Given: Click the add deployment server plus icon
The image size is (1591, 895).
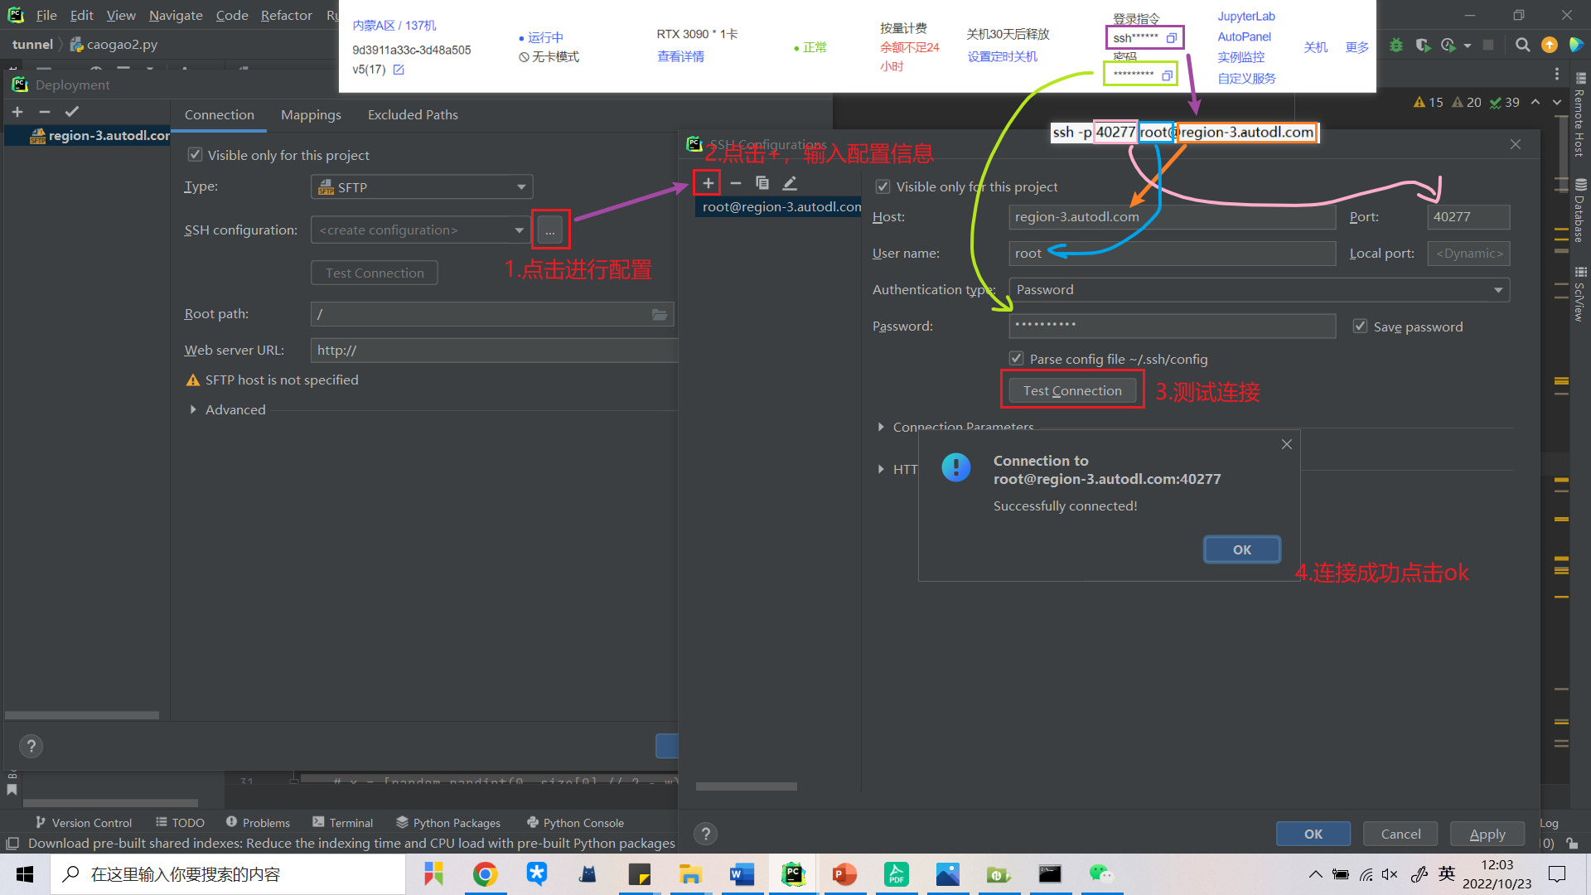Looking at the screenshot, I should [17, 112].
